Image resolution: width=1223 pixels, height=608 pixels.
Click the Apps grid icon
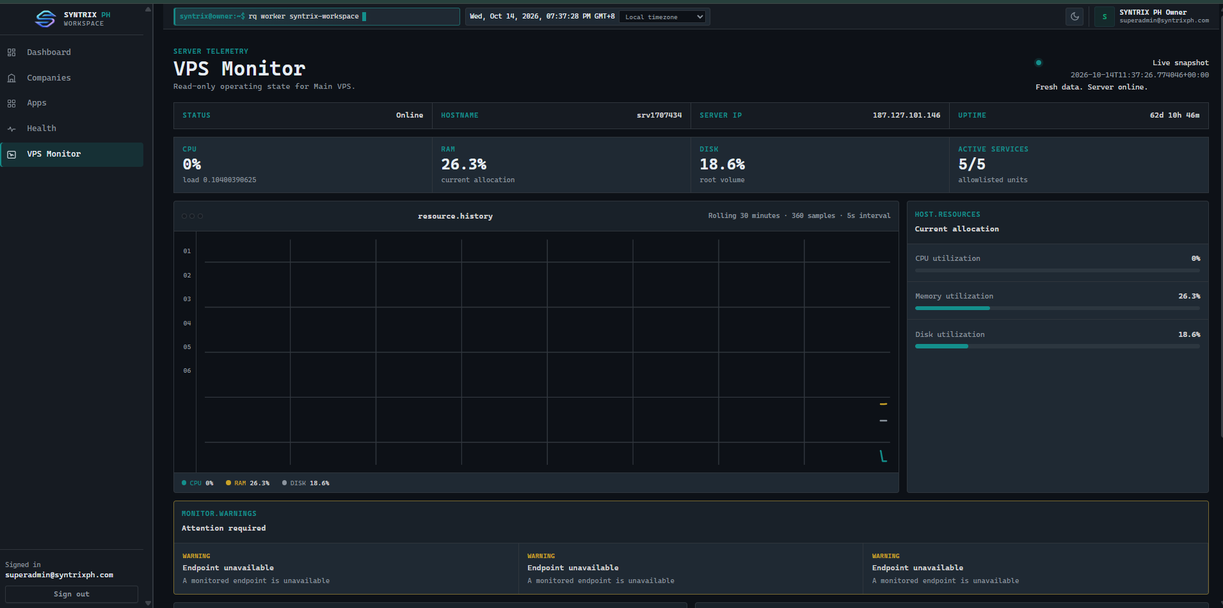(x=12, y=103)
